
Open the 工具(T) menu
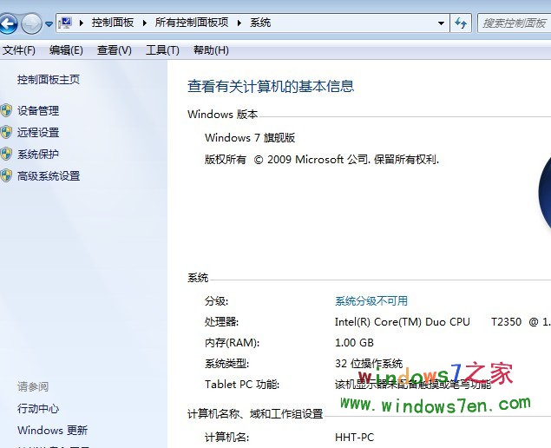(x=162, y=50)
